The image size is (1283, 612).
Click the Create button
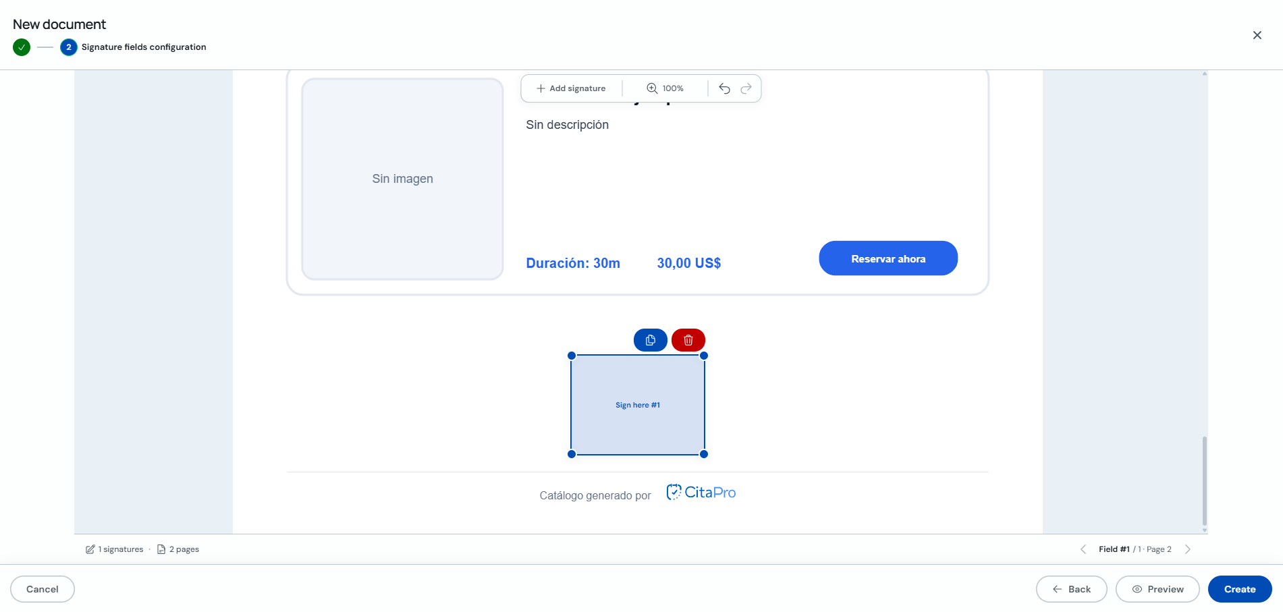pyautogui.click(x=1240, y=589)
